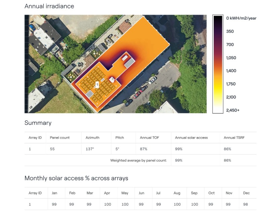Click the 'Azimuth' column header

pyautogui.click(x=92, y=138)
